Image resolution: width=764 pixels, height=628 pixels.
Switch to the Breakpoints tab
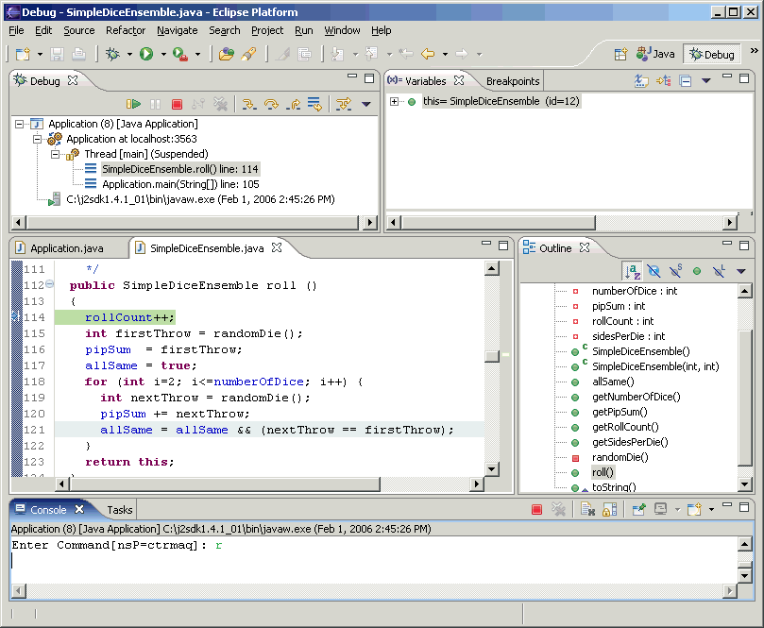(x=513, y=81)
